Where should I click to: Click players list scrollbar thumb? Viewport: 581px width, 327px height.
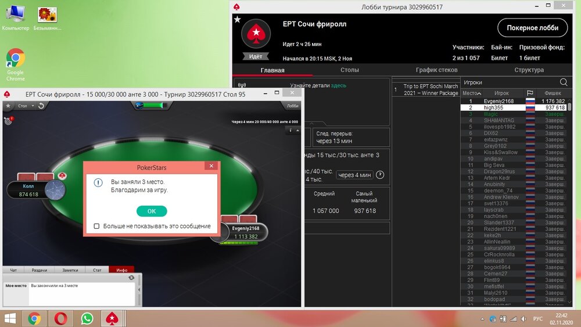569,107
